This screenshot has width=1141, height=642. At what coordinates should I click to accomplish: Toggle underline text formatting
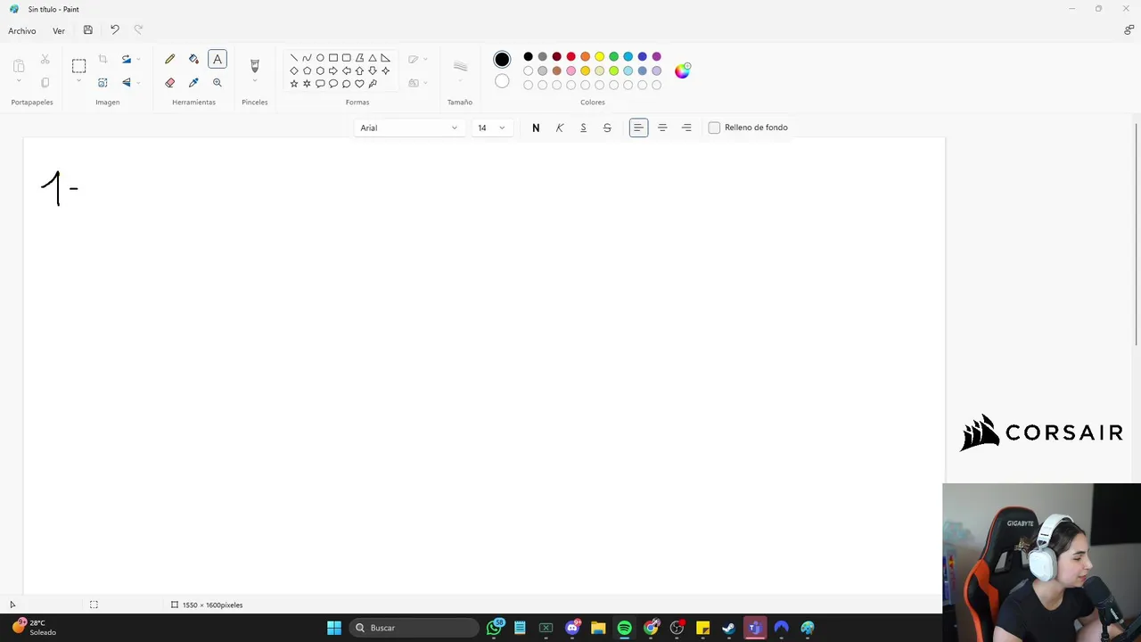point(584,128)
